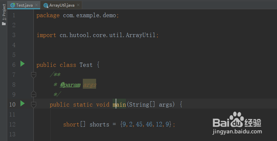Run the Test class from gutter
Viewport: 277px width, 141px height.
[23, 64]
